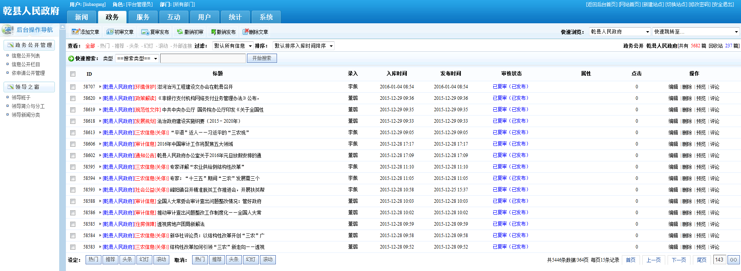Screen dimensions: 741x271
Task: Click the row arrow for article 58620
Action: (100, 98)
